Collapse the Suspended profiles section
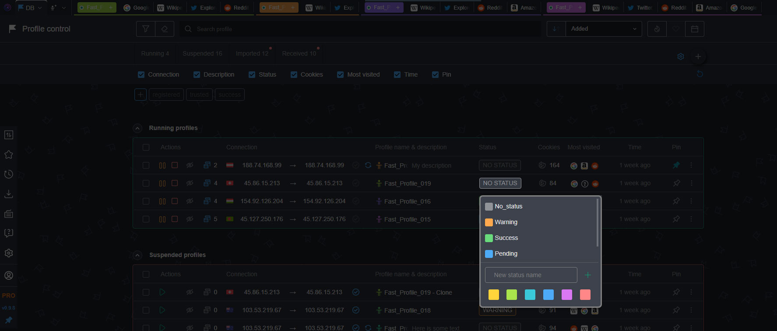 click(137, 255)
